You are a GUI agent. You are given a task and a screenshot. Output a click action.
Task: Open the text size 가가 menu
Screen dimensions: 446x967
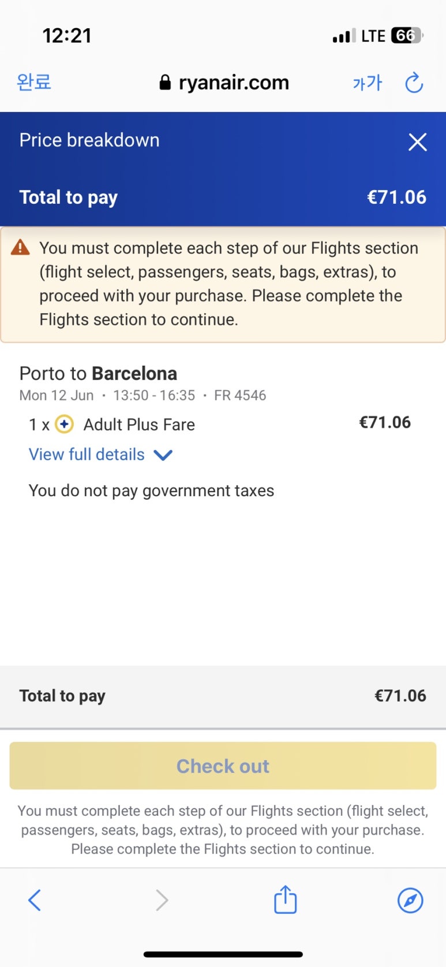coord(367,83)
